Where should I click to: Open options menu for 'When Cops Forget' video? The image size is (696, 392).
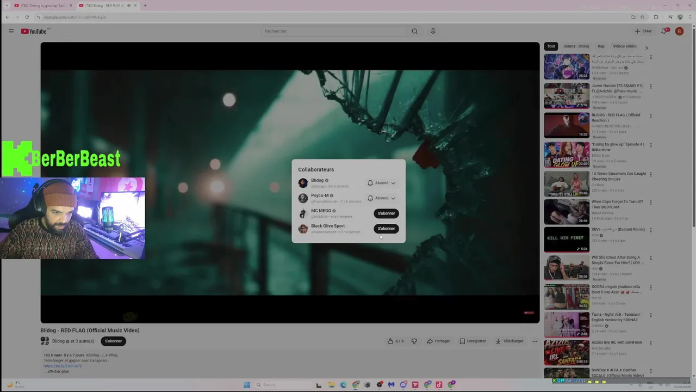tap(651, 203)
